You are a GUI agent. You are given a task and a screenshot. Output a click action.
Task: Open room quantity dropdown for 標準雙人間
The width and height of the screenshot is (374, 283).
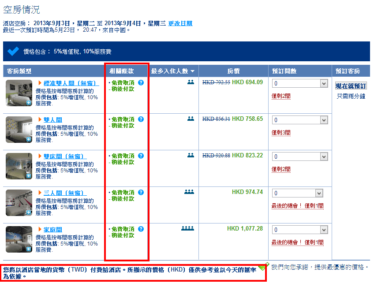[x=300, y=84]
